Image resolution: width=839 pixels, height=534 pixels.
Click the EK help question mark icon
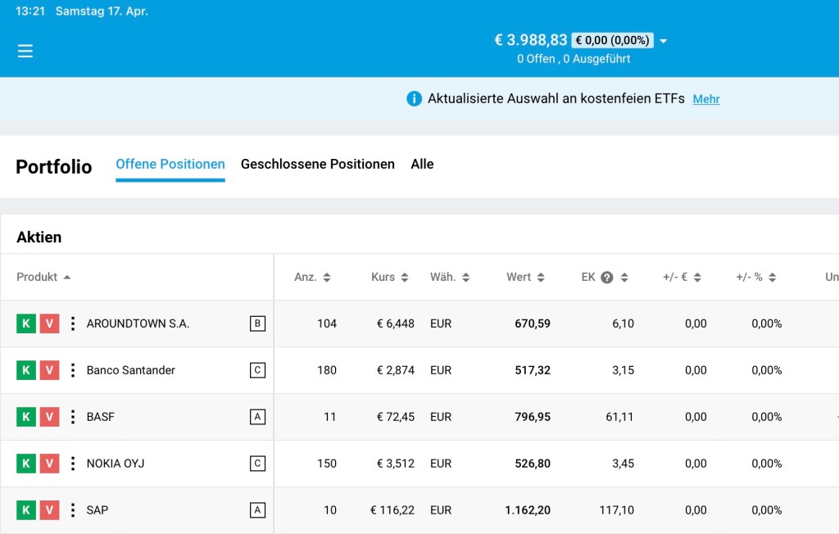(x=607, y=278)
